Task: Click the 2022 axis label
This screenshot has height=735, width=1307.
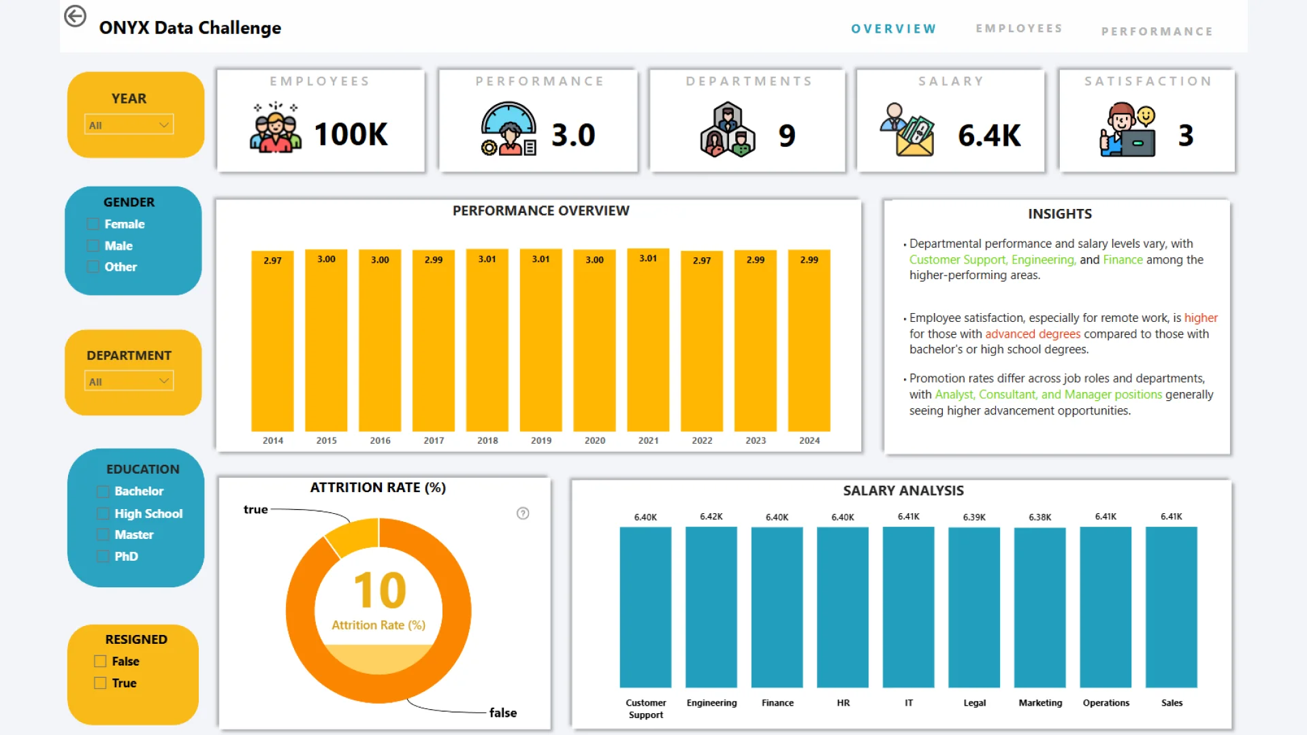Action: coord(702,440)
